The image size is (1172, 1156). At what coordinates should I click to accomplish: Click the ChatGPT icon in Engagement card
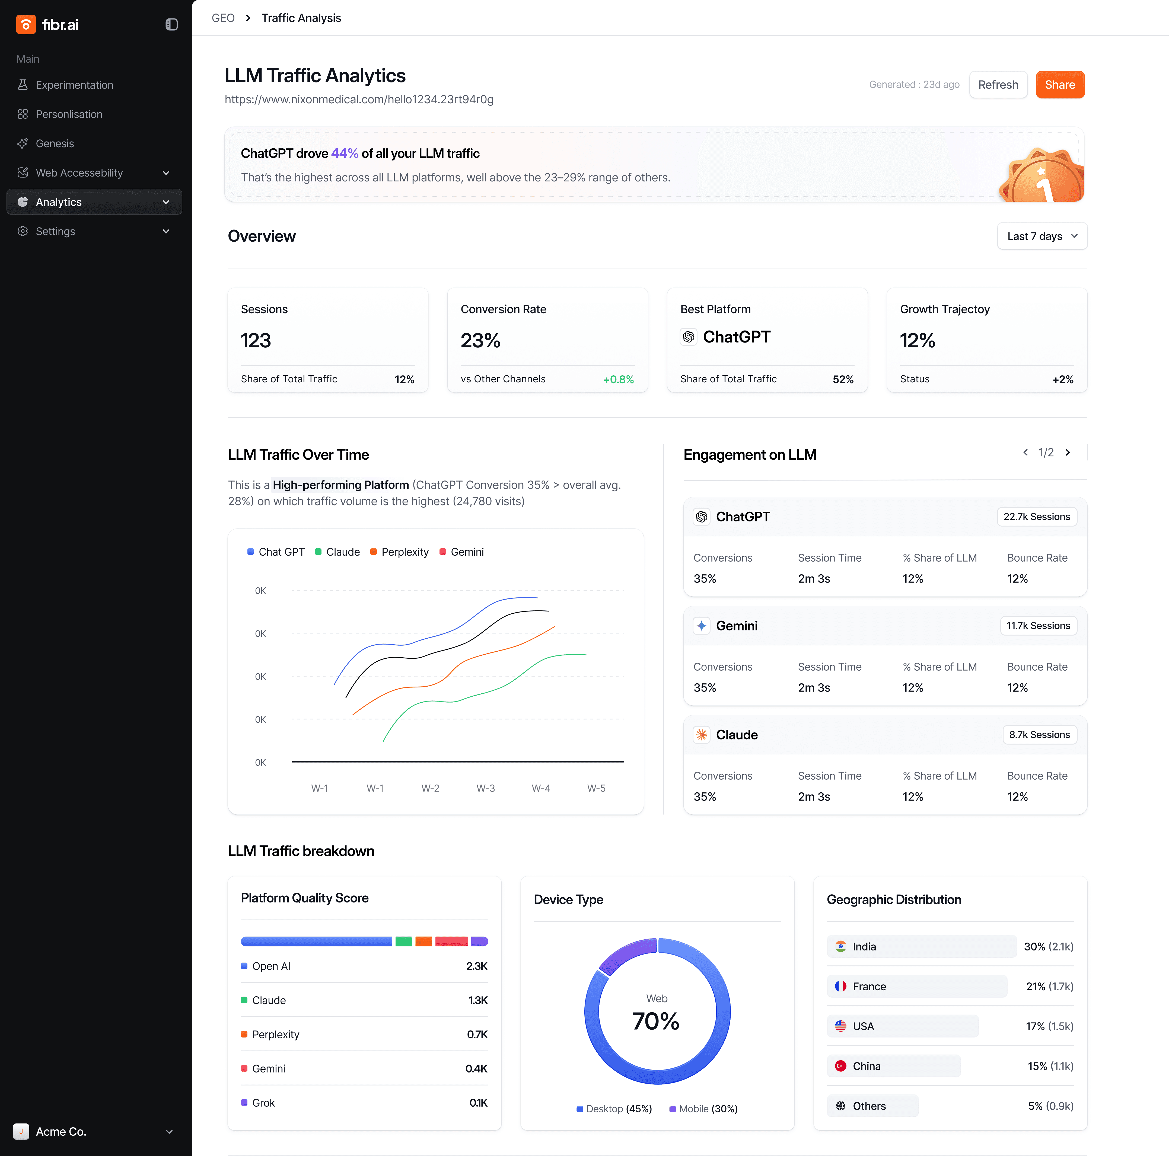pyautogui.click(x=702, y=517)
